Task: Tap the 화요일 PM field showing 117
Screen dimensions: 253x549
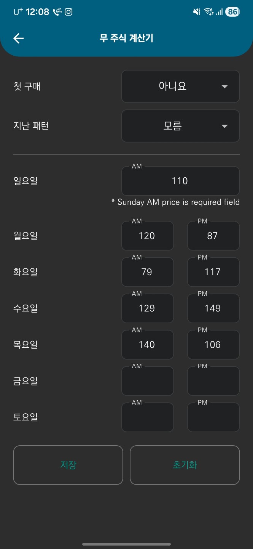Action: [213, 272]
